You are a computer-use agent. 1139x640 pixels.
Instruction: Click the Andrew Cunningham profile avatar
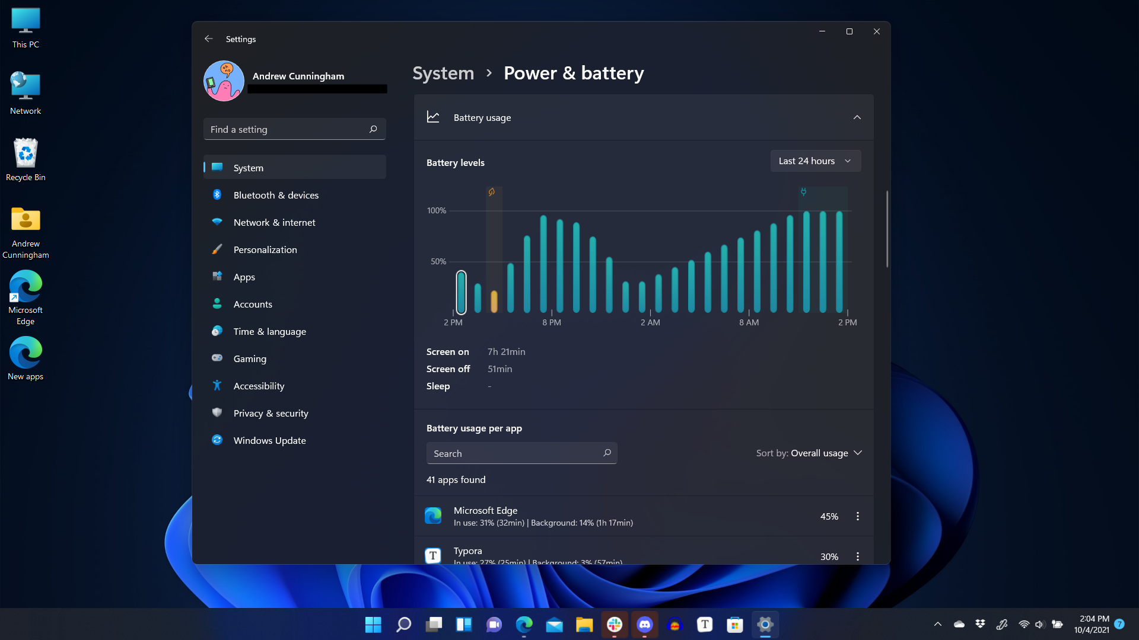(224, 81)
